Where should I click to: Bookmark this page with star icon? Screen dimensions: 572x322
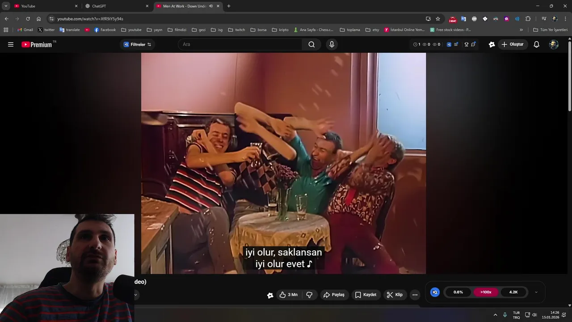coord(438,19)
